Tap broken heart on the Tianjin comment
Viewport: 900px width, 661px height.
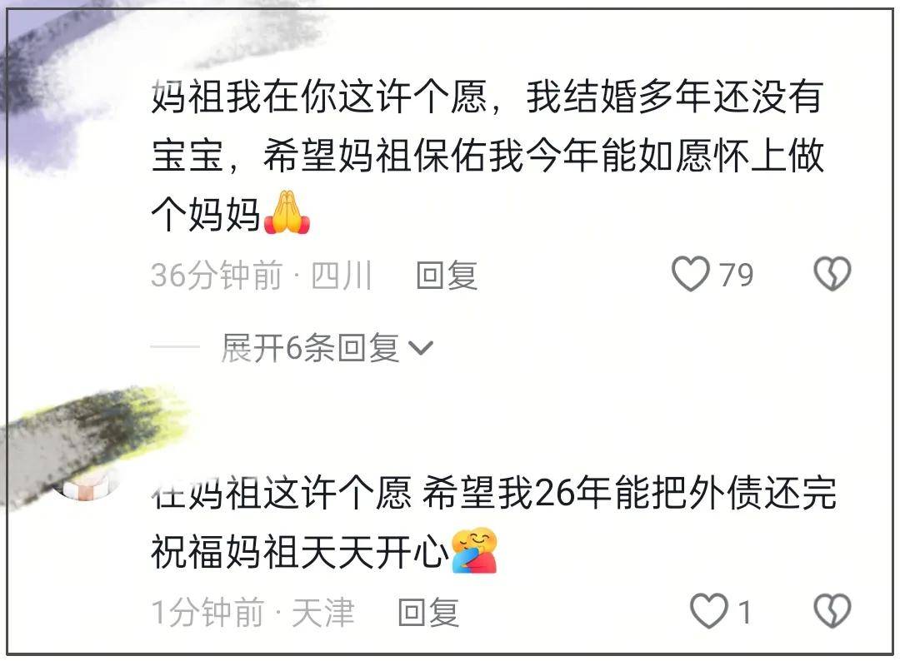[x=832, y=610]
